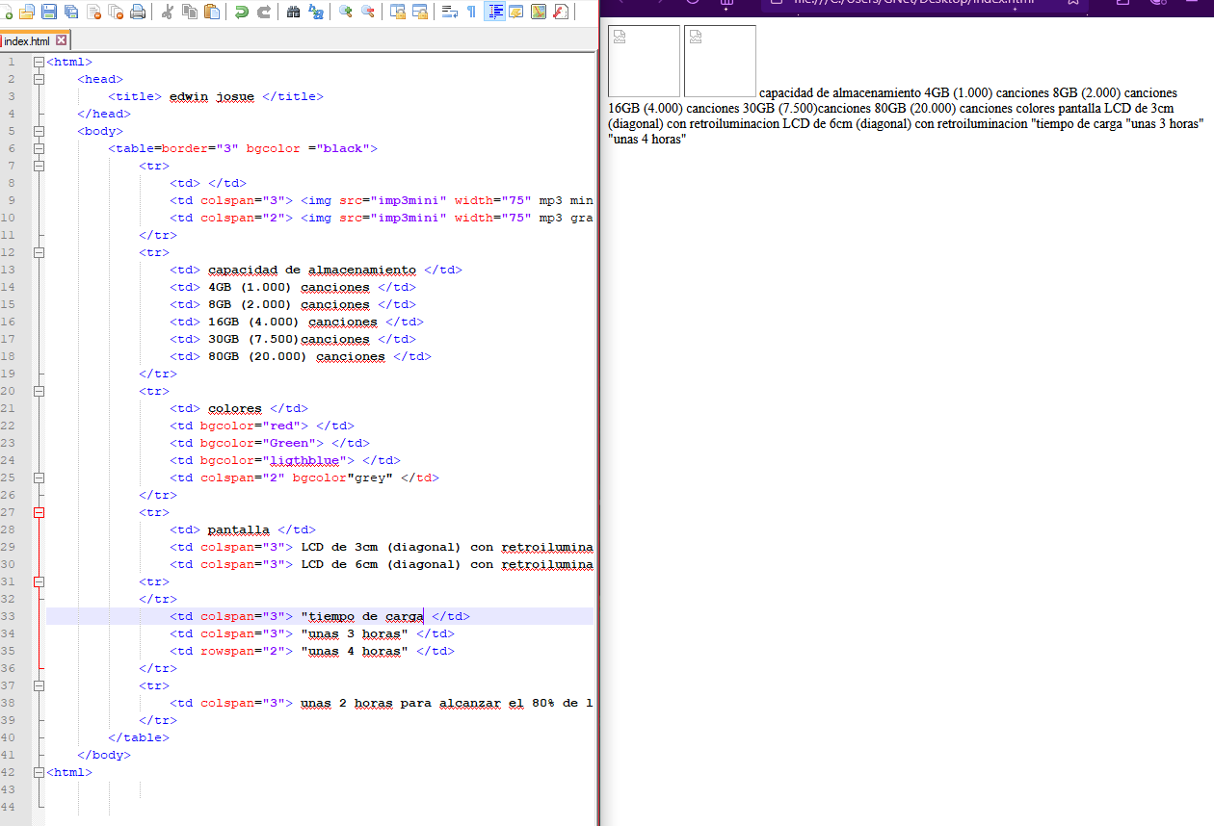The width and height of the screenshot is (1214, 826).
Task: Click the second broken image placeholder
Action: click(x=720, y=61)
